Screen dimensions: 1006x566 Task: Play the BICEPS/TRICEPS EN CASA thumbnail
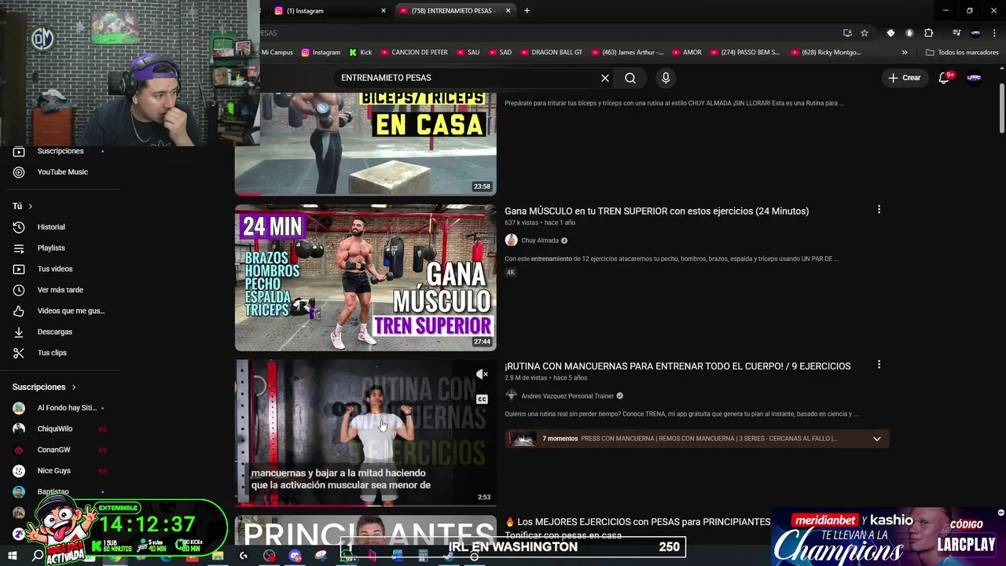pyautogui.click(x=365, y=144)
